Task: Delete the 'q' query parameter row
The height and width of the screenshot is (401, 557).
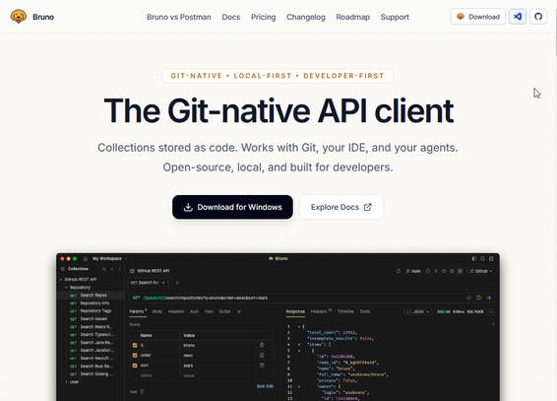Action: (x=262, y=345)
